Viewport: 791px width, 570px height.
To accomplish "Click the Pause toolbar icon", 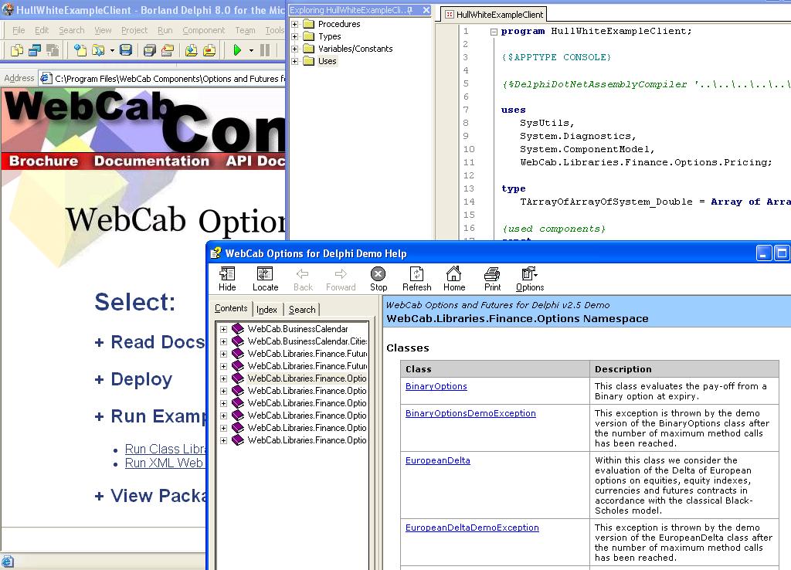I will (x=265, y=50).
